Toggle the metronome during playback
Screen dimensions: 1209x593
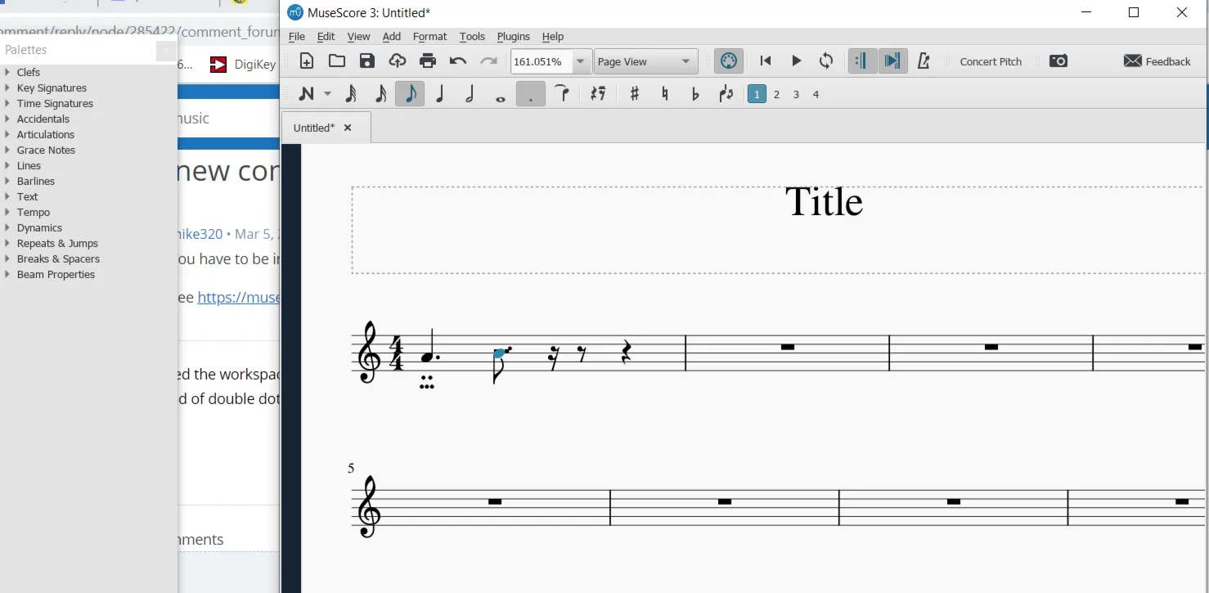[x=924, y=61]
